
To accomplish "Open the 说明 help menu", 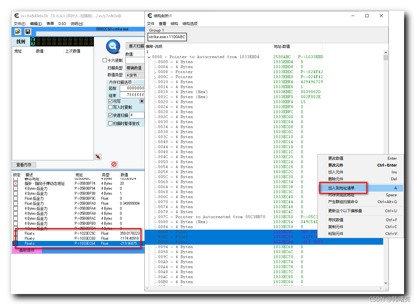I will coord(77,24).
